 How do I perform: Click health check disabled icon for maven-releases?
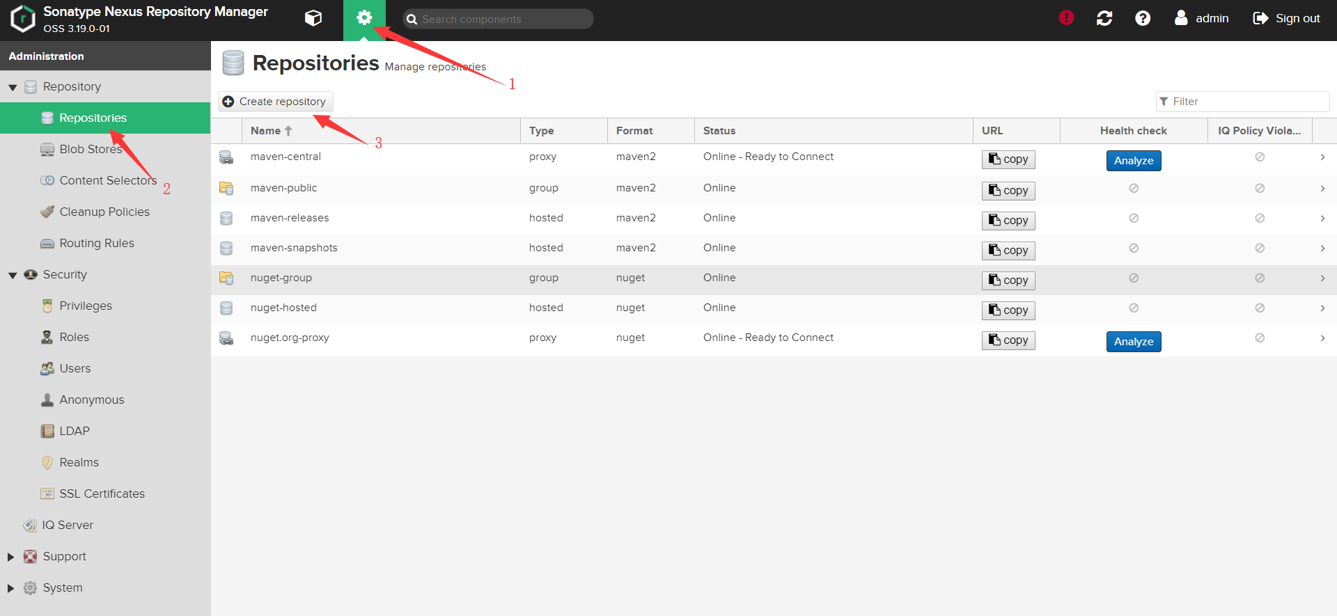click(x=1134, y=218)
